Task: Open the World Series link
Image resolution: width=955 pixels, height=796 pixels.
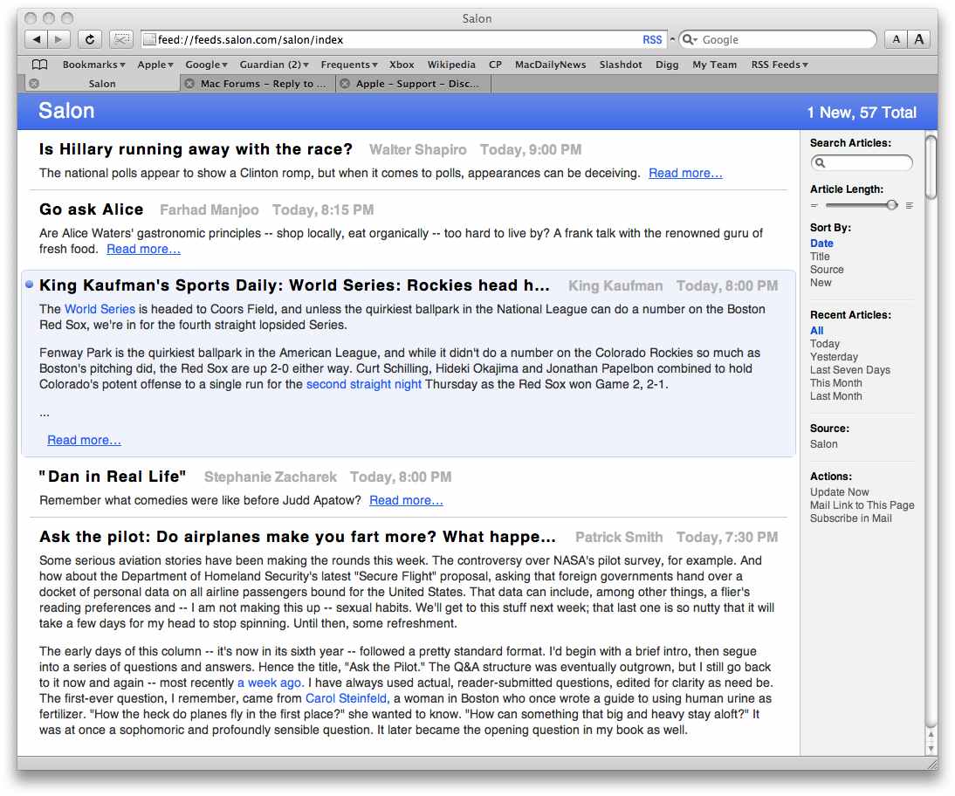Action: tap(100, 309)
